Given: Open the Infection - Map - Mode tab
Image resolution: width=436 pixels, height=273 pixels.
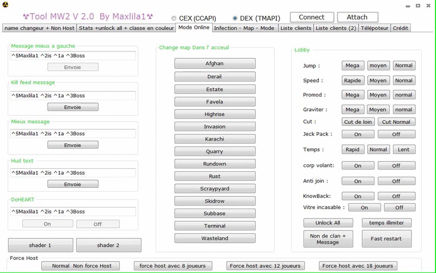Looking at the screenshot, I should coord(245,28).
